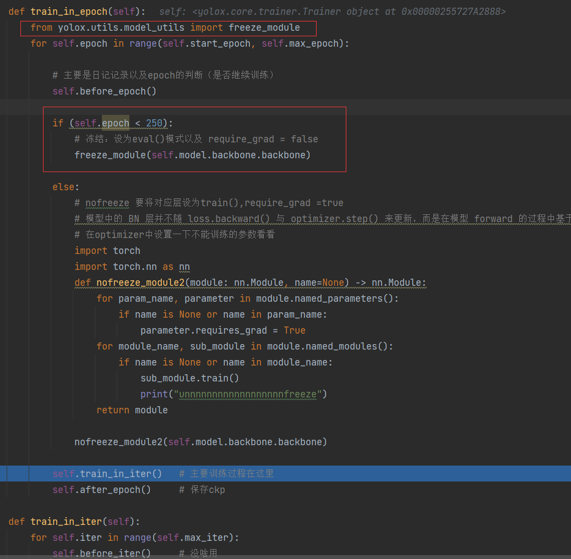Click the highlighted epoch variable
Image resolution: width=571 pixels, height=559 pixels.
coord(115,123)
